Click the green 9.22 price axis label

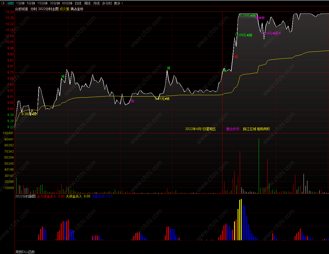coord(11,127)
